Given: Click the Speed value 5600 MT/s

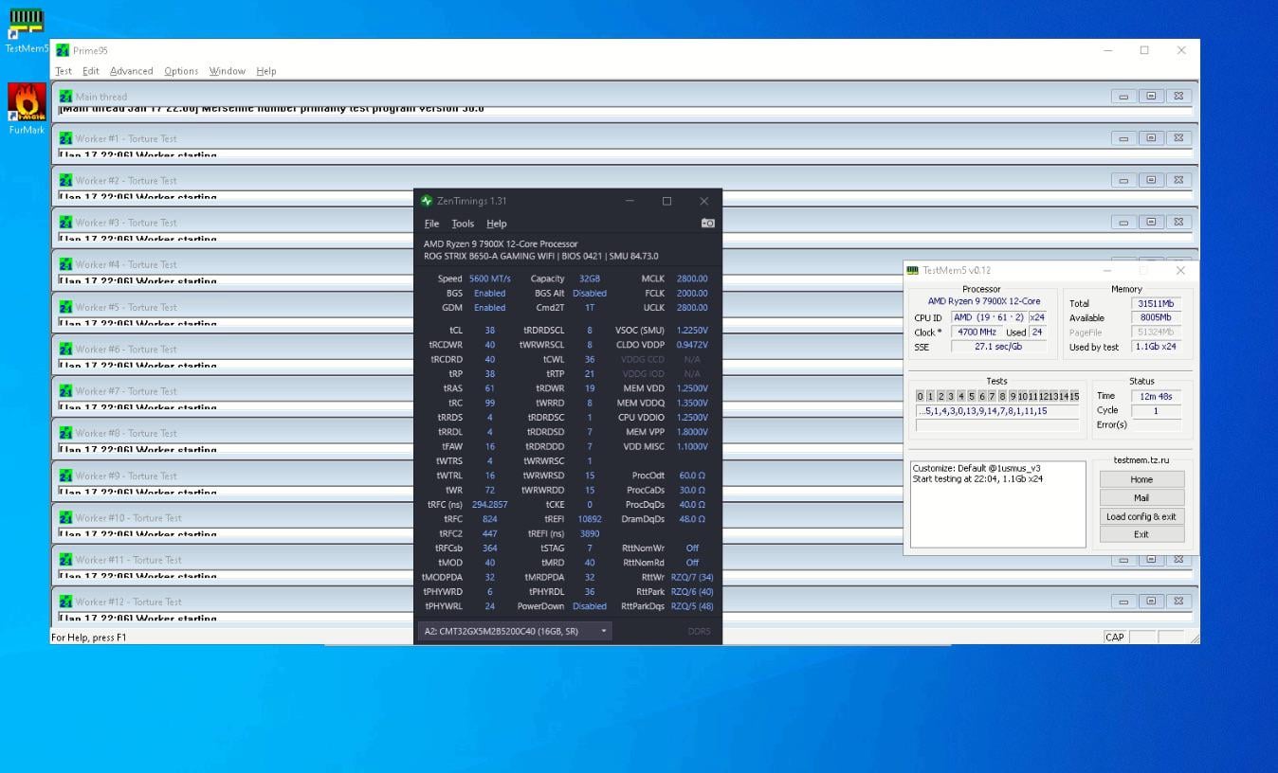Looking at the screenshot, I should coord(490,279).
